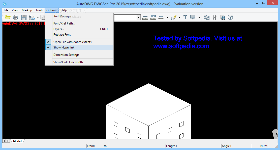Close the open Options menu

[x=52, y=10]
